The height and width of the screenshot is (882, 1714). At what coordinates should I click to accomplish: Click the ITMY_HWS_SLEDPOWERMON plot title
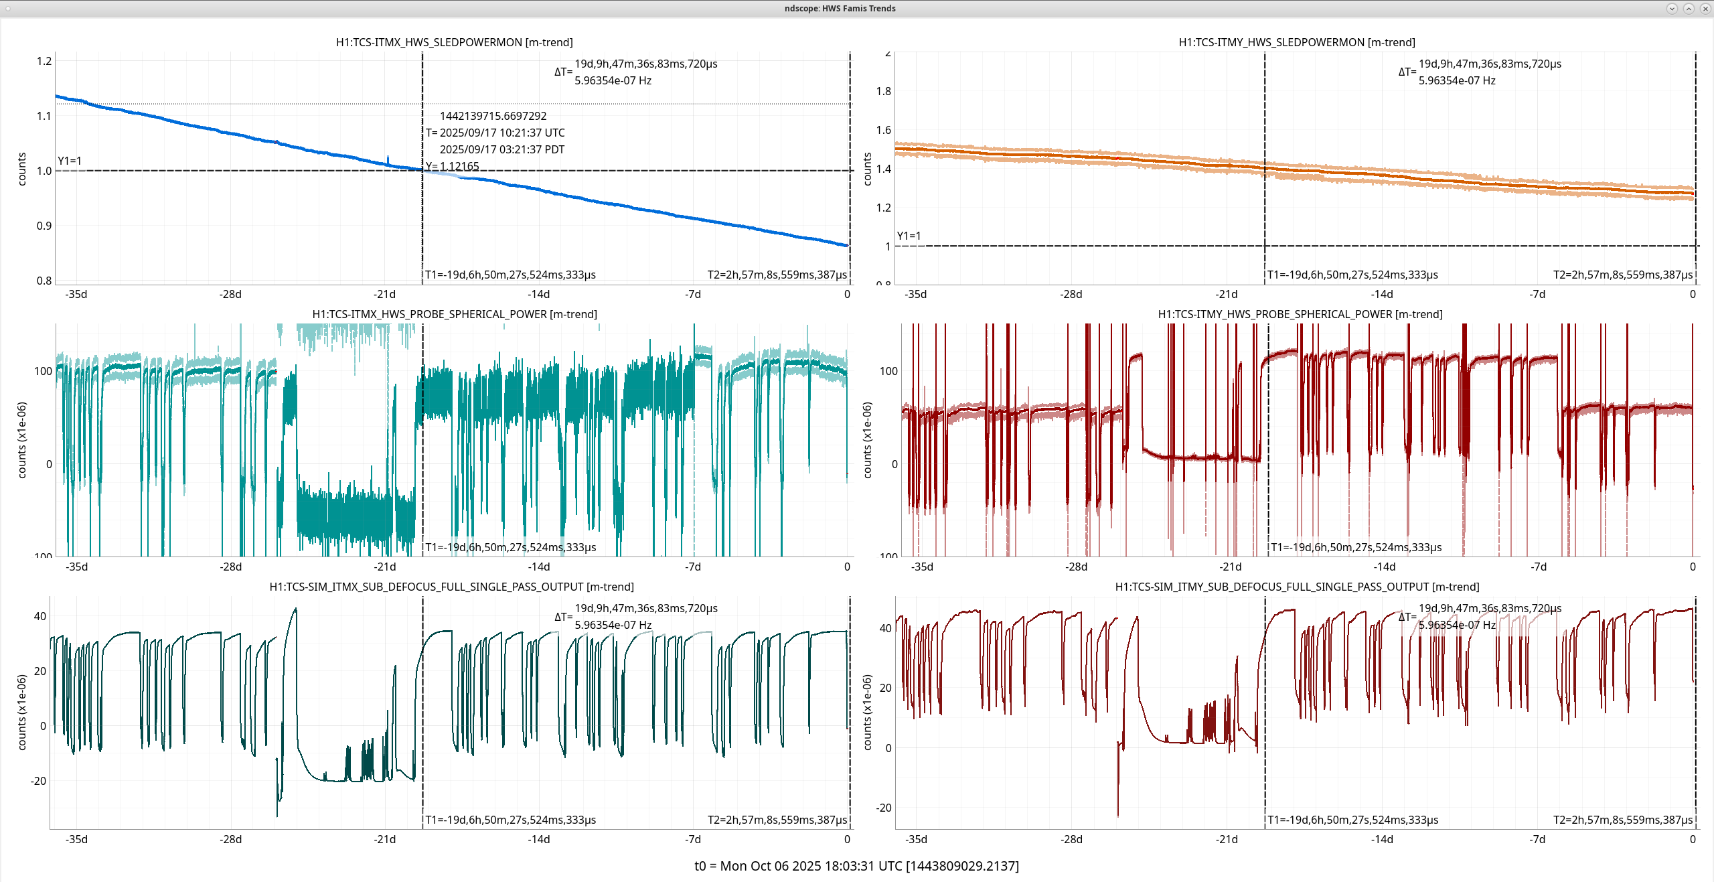click(x=1296, y=42)
